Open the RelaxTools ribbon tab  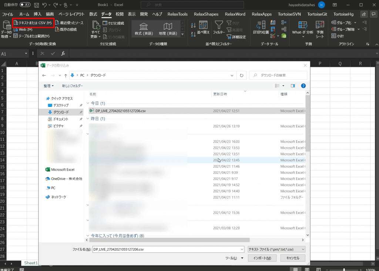tap(177, 14)
